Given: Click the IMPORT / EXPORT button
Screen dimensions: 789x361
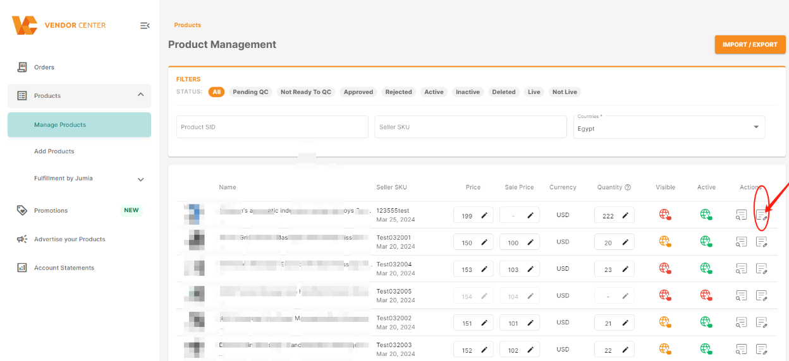Looking at the screenshot, I should click(x=750, y=45).
